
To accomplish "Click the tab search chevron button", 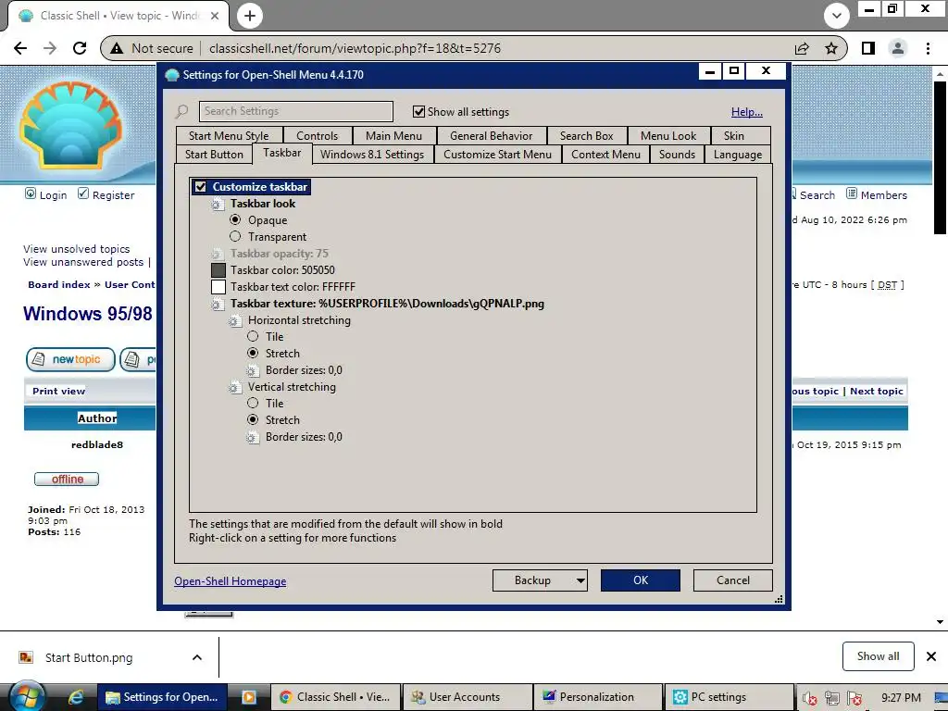I will (x=837, y=16).
